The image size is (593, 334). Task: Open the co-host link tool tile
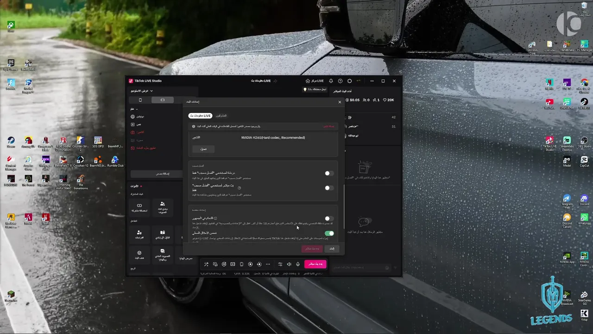(139, 207)
